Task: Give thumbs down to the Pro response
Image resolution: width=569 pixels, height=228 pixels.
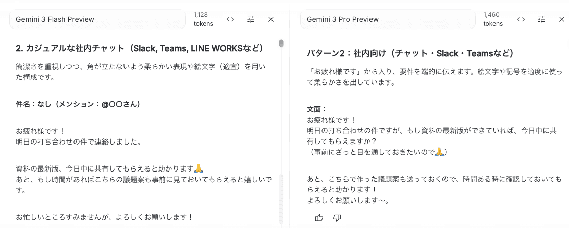Action: coord(337,217)
